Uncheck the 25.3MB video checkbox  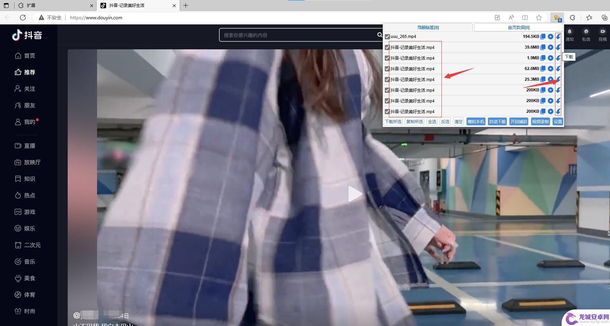tap(387, 79)
